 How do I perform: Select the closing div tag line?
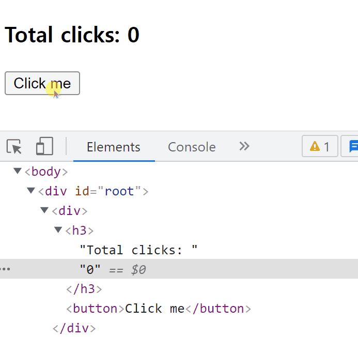coord(74,328)
